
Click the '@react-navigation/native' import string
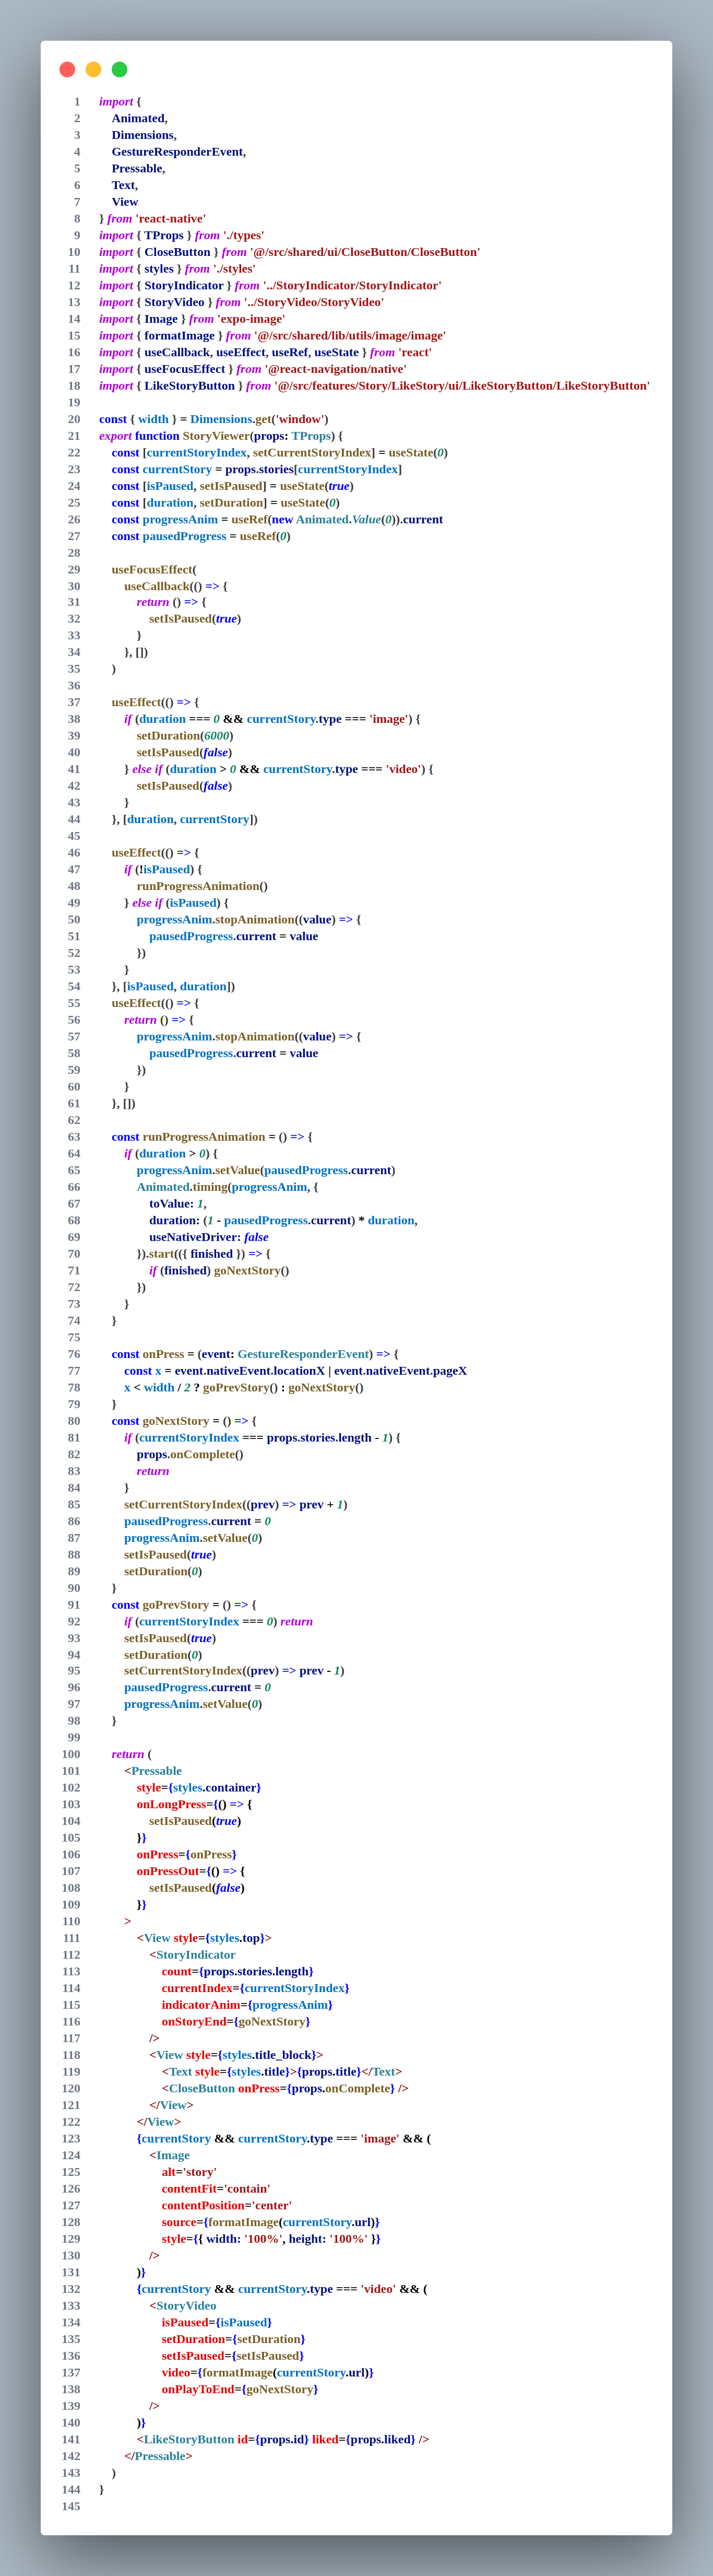click(x=335, y=369)
